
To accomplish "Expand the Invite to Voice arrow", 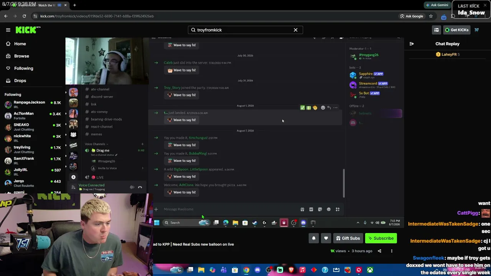I will coord(142,168).
